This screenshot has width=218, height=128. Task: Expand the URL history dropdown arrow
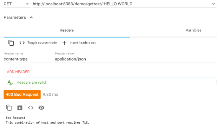point(213,4)
